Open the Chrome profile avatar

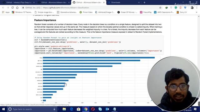point(192,7)
